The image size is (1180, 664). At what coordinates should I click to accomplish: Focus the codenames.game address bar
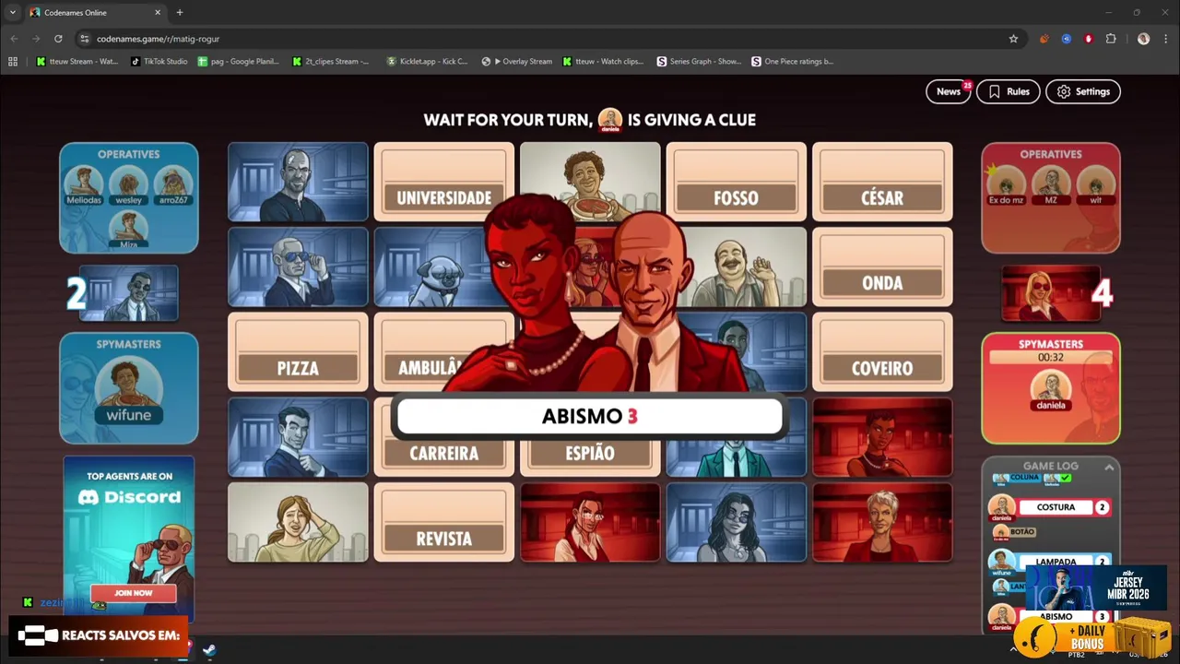click(x=544, y=39)
